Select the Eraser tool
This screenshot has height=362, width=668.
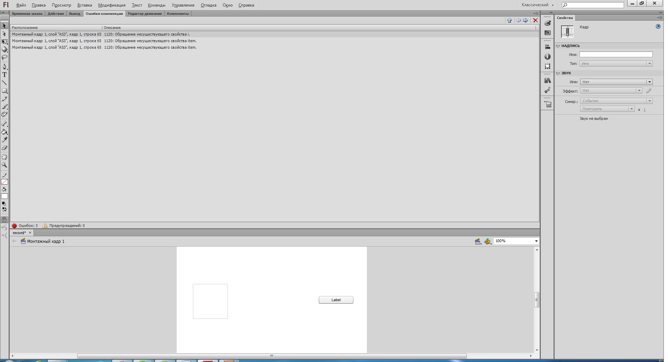pos(4,148)
